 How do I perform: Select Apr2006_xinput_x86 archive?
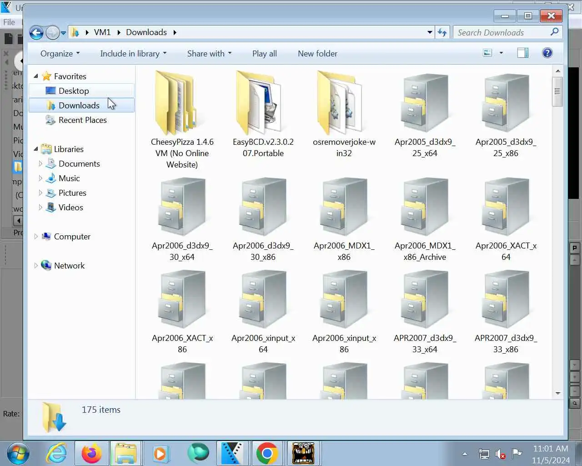(344, 312)
